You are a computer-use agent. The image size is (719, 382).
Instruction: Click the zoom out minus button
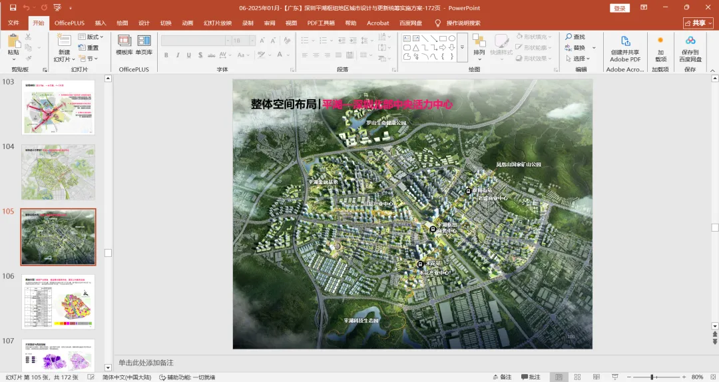pyautogui.click(x=628, y=377)
